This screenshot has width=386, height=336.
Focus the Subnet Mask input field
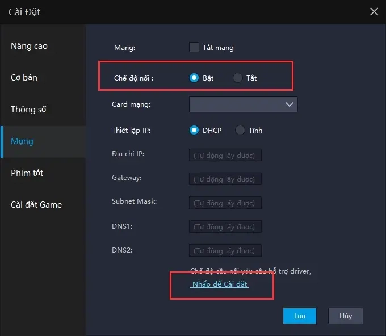point(225,203)
